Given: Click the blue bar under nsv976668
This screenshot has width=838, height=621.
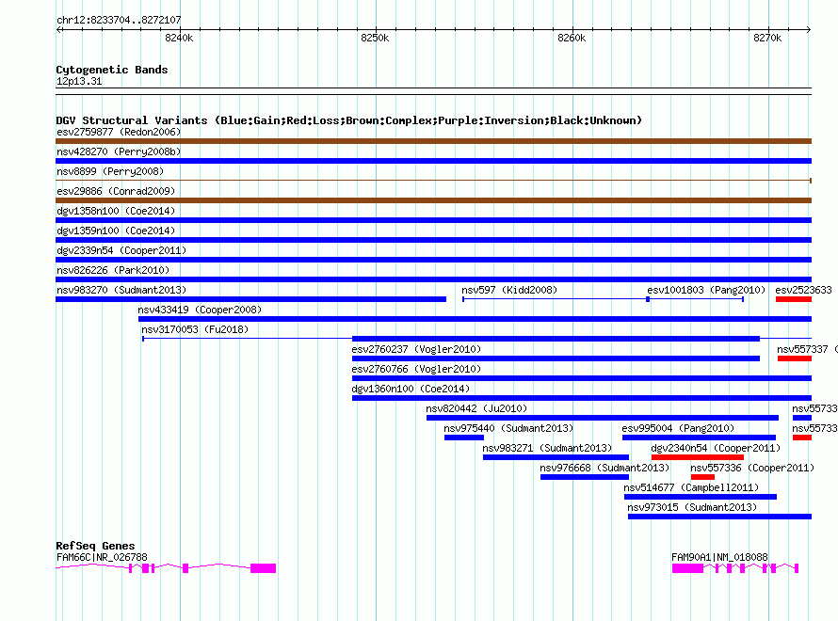Looking at the screenshot, I should (585, 477).
